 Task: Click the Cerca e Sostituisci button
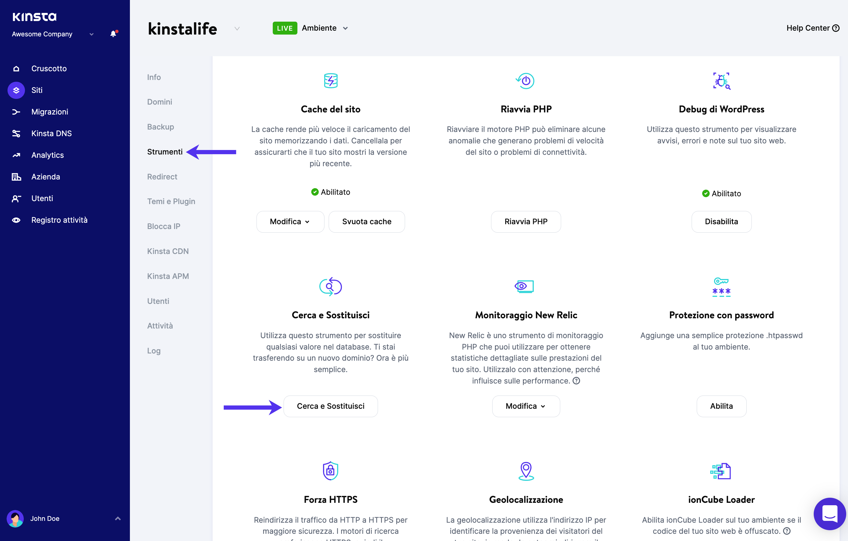330,406
